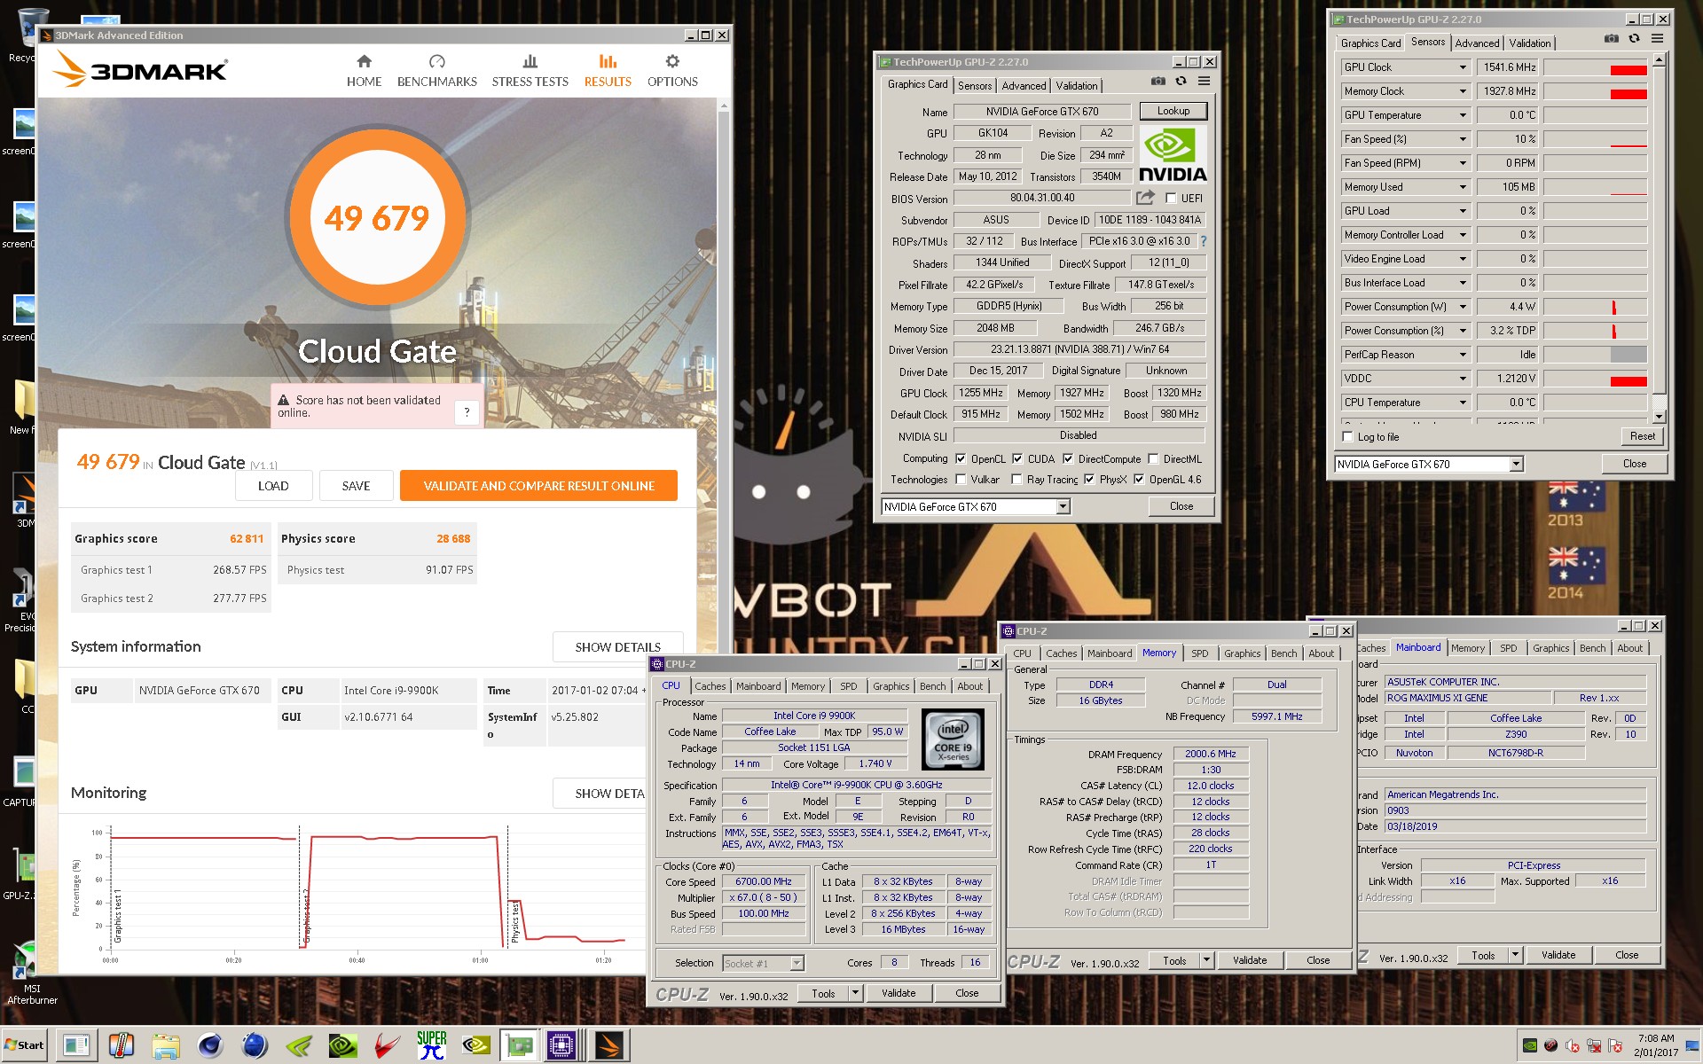Click the Bus Interface question mark in GPU-Z
This screenshot has height=1064, width=1703.
coord(1204,241)
